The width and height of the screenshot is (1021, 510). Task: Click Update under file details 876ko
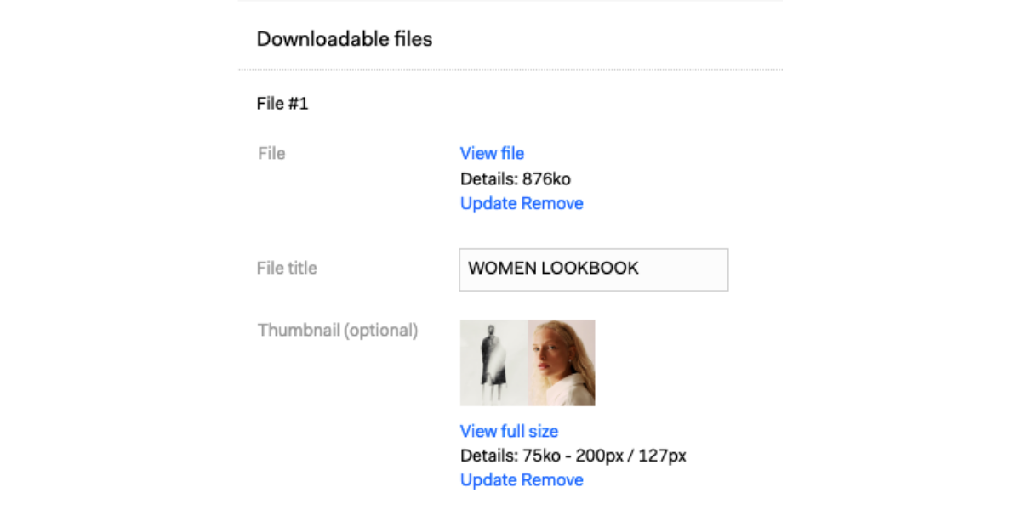click(x=488, y=203)
